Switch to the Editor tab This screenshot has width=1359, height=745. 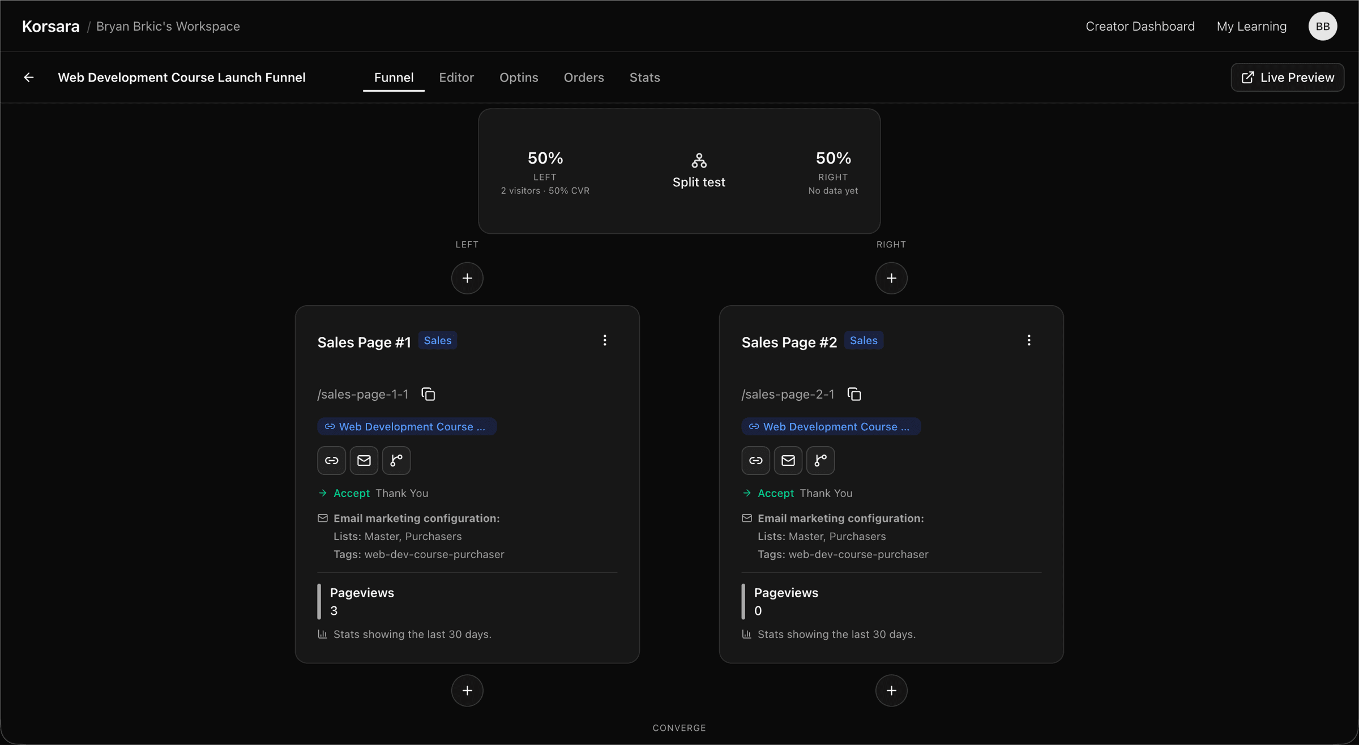click(456, 78)
